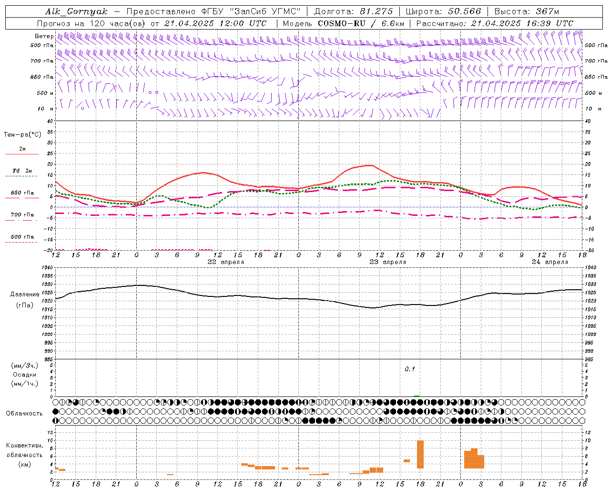The width and height of the screenshot is (610, 488).
Task: Select the 'Широта: 50.566' value
Action: [443, 11]
